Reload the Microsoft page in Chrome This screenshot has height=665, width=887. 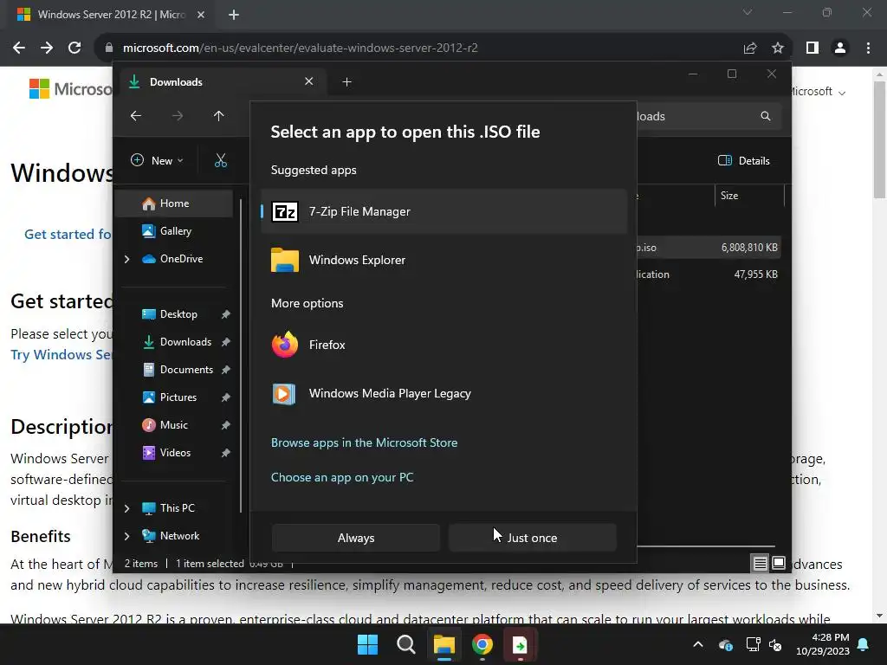74,48
